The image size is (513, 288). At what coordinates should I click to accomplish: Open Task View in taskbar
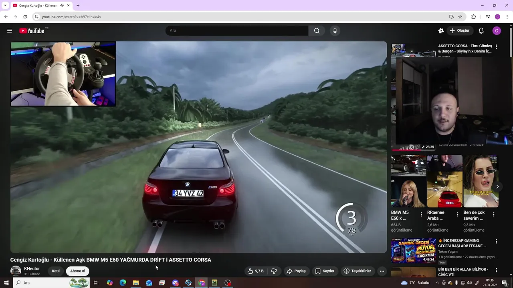(96, 283)
